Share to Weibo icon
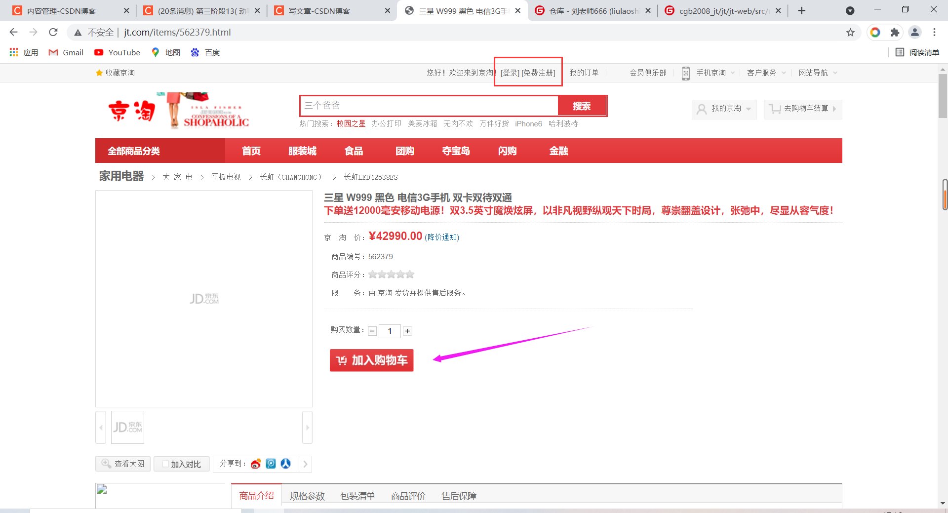This screenshot has width=948, height=513. 256,464
